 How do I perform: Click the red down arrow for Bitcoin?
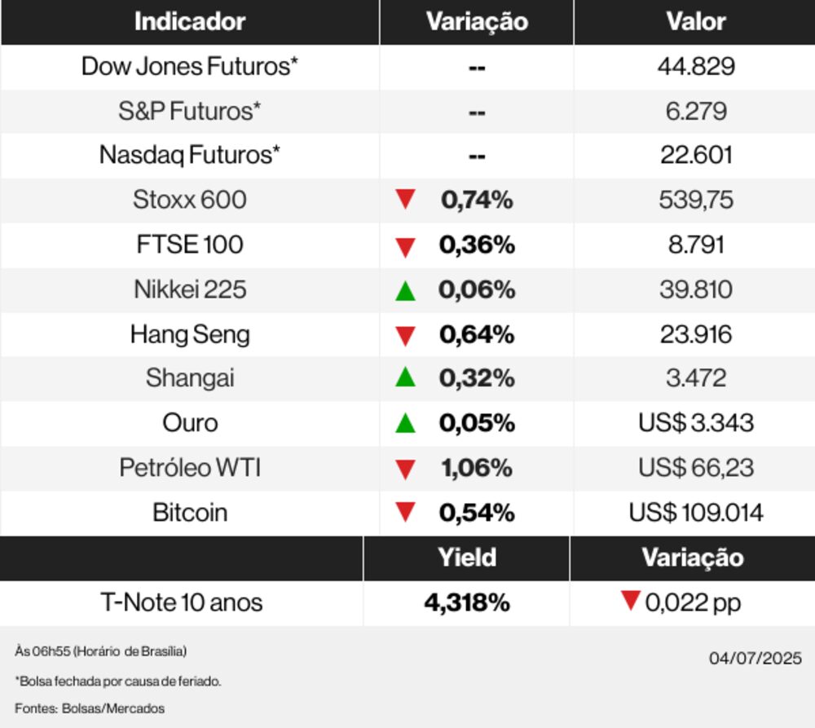click(405, 513)
